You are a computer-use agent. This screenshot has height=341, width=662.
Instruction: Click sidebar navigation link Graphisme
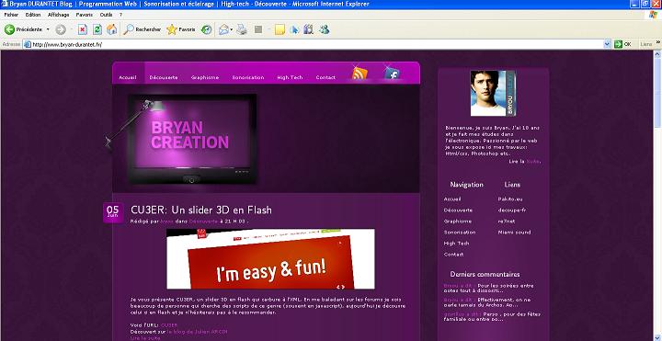458,222
